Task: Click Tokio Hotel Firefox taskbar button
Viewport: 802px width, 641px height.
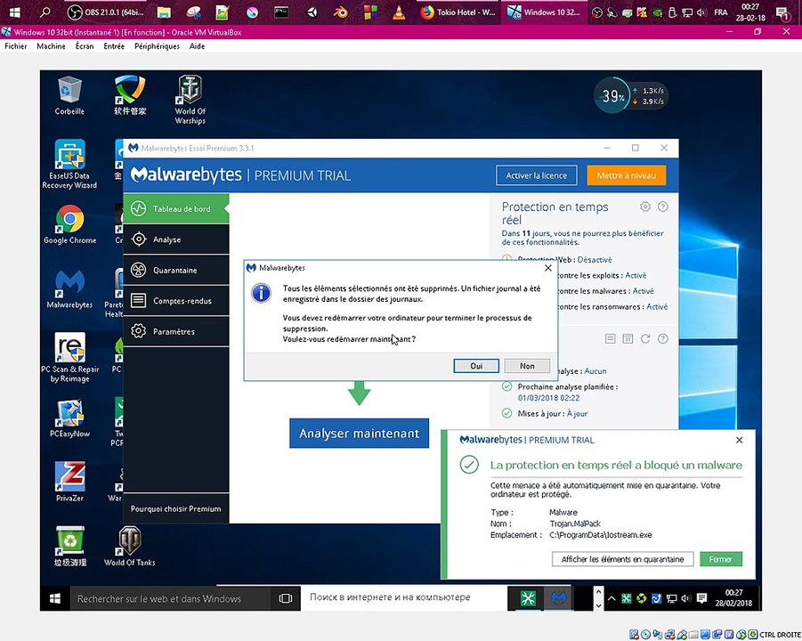Action: pyautogui.click(x=458, y=12)
